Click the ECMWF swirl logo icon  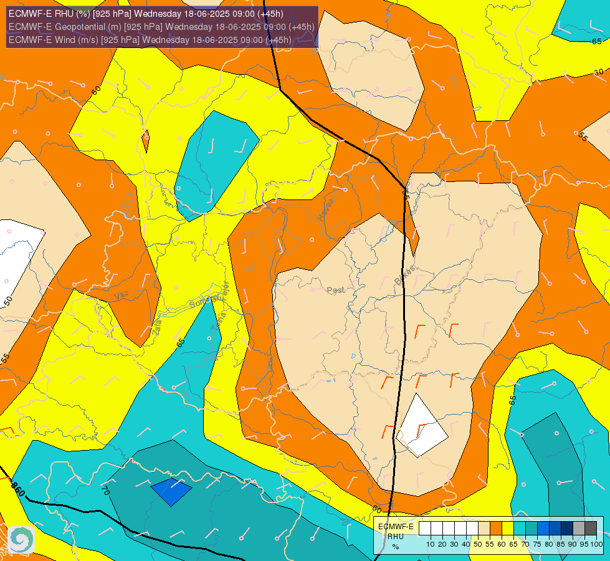21,539
